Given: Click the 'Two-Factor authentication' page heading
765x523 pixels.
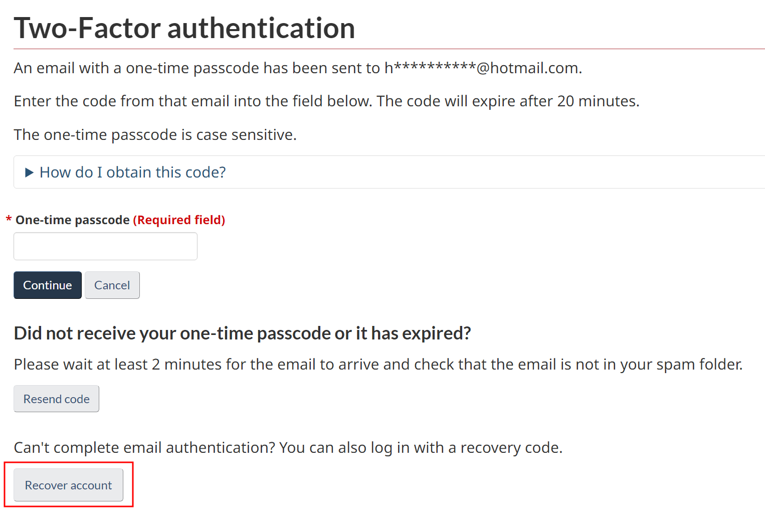Looking at the screenshot, I should [x=184, y=28].
